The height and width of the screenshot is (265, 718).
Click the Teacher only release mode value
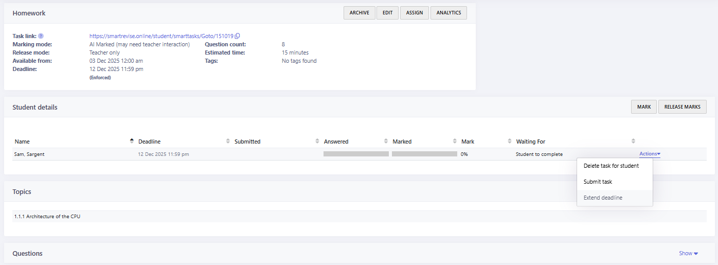104,52
